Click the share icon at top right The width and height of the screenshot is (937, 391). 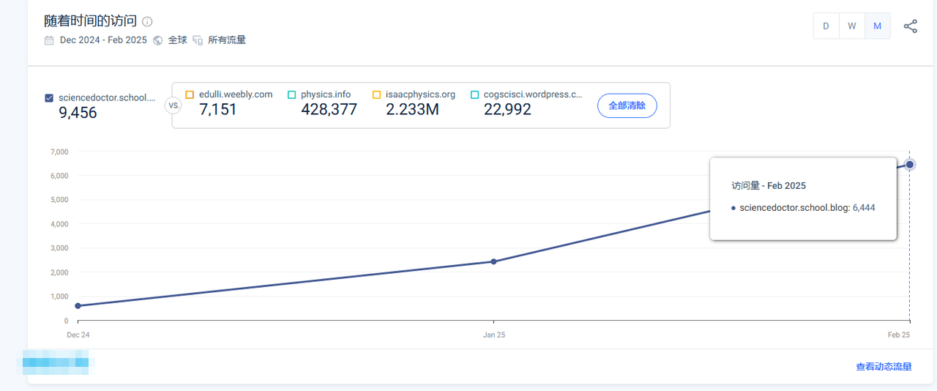click(x=910, y=26)
